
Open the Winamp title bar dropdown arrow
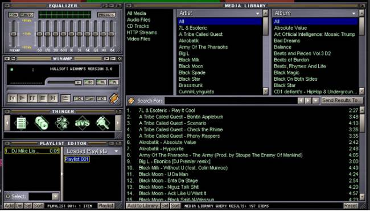click(x=107, y=59)
